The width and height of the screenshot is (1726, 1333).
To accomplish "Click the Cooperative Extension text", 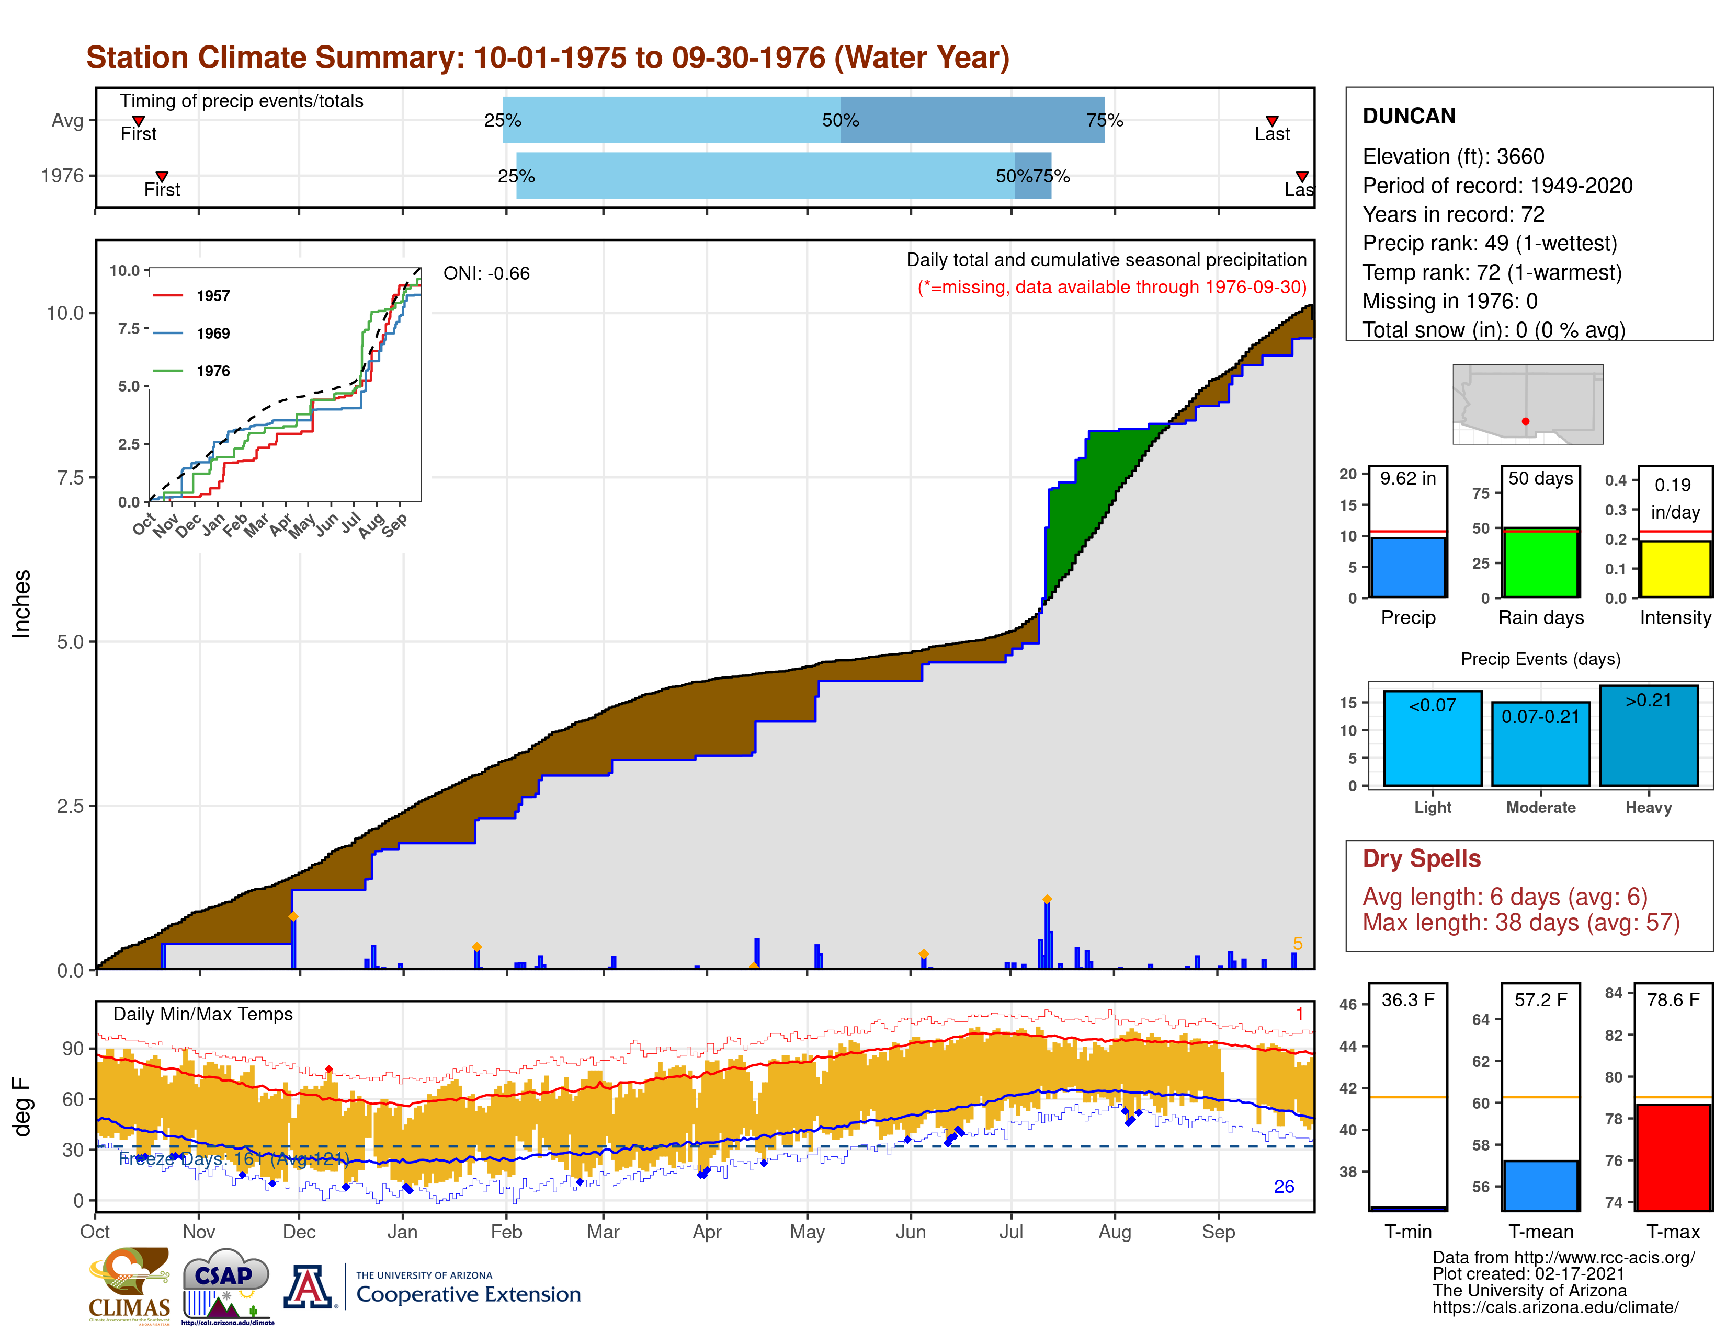I will pyautogui.click(x=468, y=1294).
